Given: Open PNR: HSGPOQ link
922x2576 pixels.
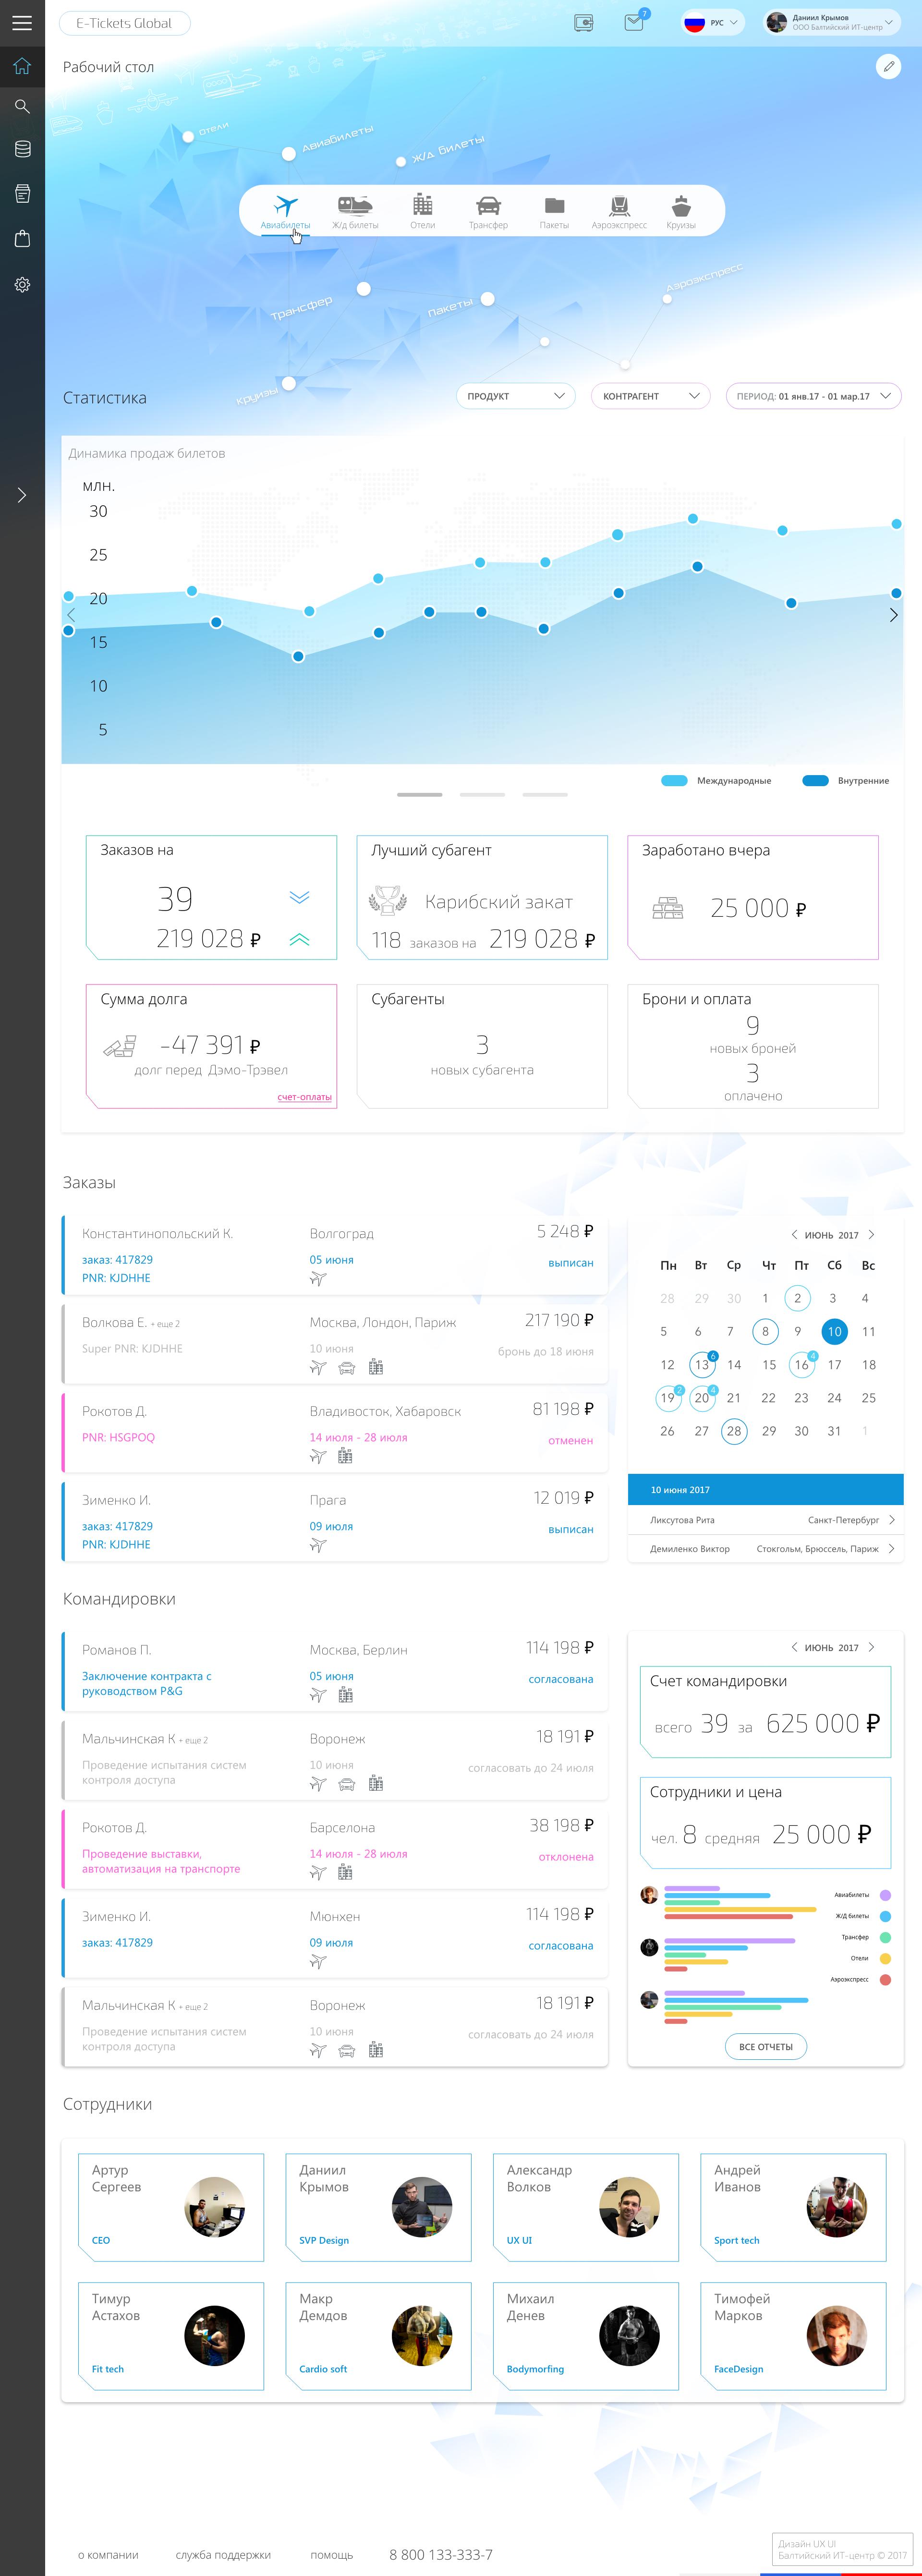Looking at the screenshot, I should click(118, 1437).
